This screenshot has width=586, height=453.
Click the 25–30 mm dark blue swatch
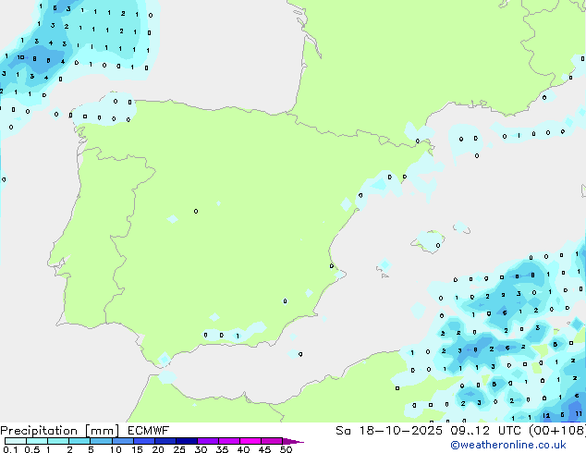click(186, 441)
